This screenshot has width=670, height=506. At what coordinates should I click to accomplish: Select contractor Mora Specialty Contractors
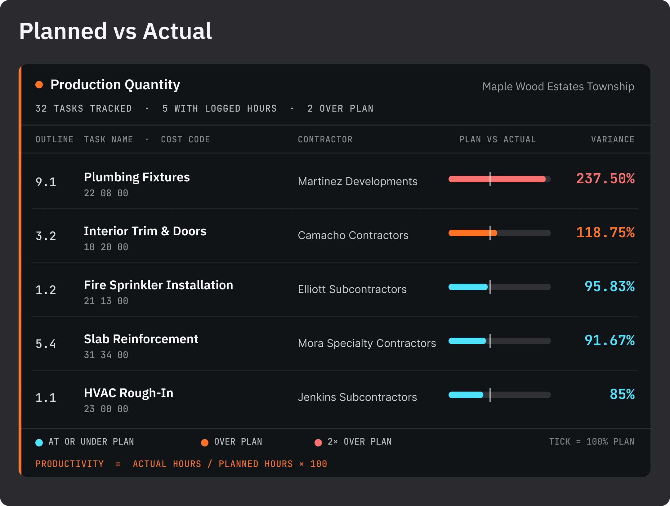tap(367, 343)
